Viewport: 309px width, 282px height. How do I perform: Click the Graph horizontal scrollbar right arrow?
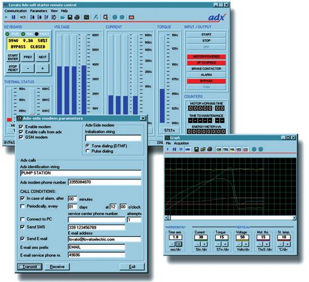click(294, 218)
